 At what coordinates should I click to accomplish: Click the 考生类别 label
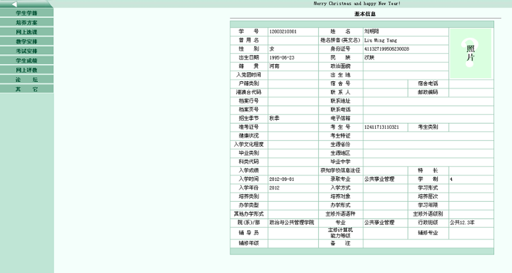pos(428,127)
